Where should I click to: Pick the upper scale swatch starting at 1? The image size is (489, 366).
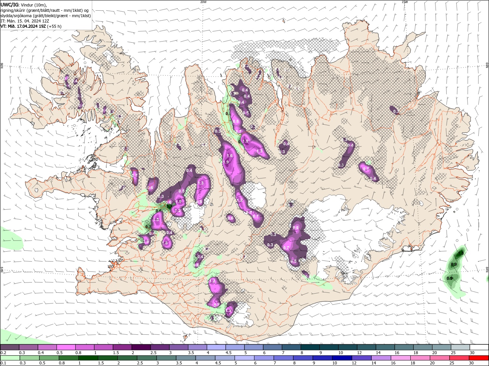pos(104,347)
